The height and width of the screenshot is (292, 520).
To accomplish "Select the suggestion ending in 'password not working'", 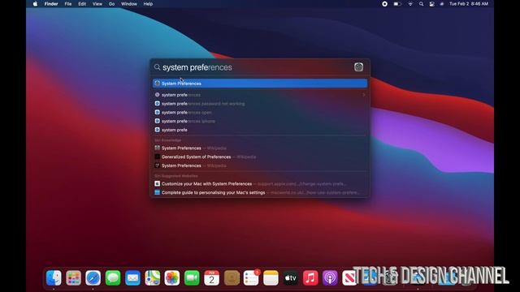I will [260, 104].
